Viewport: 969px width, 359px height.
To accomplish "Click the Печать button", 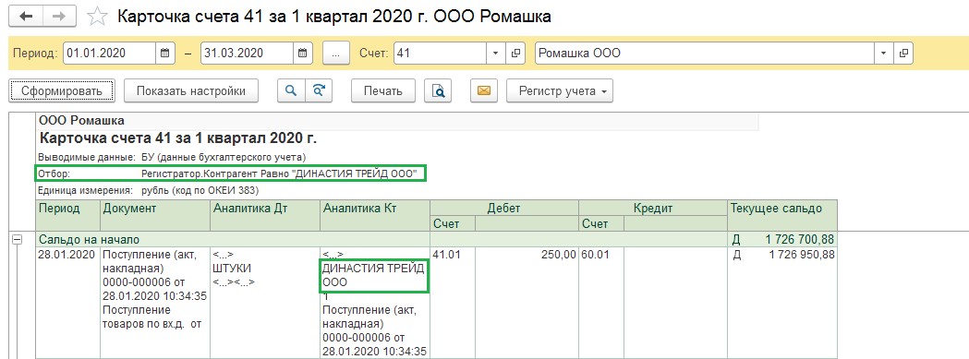I will [x=382, y=90].
